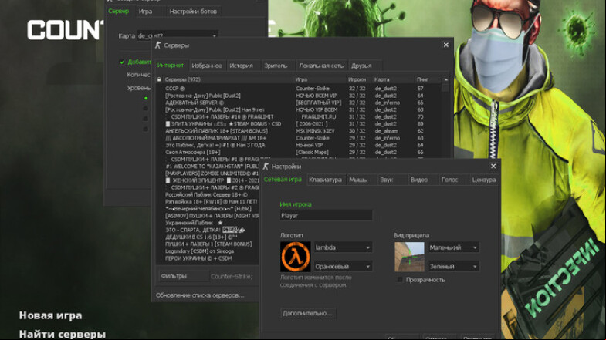Toggle the Прозрачность checkbox

(400, 280)
